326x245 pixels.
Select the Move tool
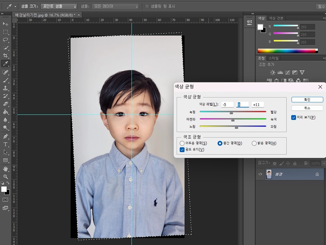click(x=5, y=24)
